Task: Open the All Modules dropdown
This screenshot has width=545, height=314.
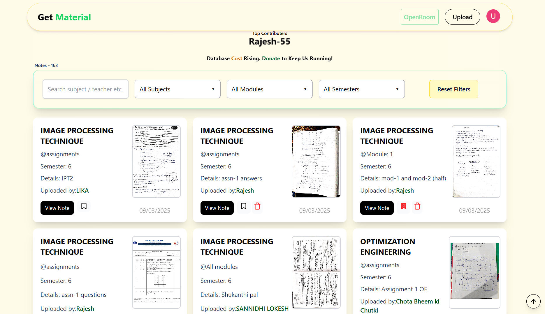Action: pyautogui.click(x=270, y=89)
